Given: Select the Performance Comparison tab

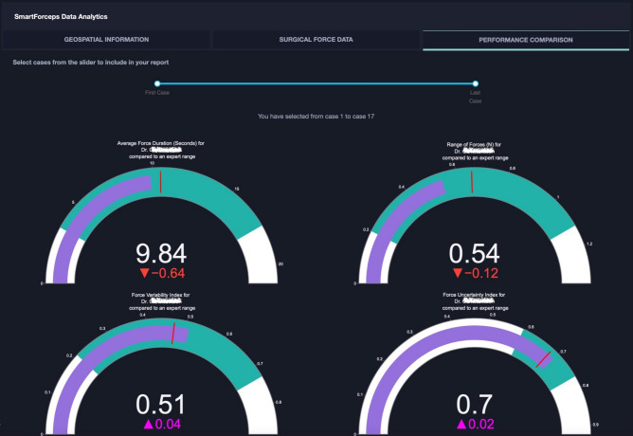Looking at the screenshot, I should (526, 40).
